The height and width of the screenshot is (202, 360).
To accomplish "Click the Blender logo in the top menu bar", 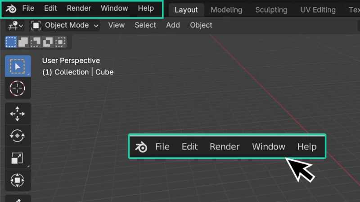I will [11, 9].
